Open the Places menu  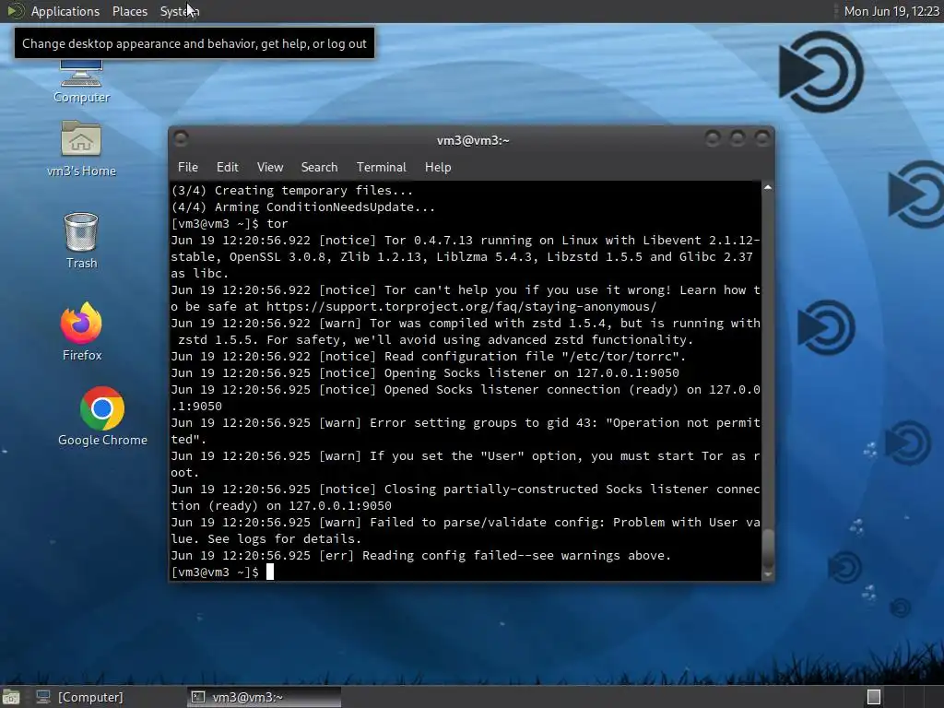[x=129, y=11]
